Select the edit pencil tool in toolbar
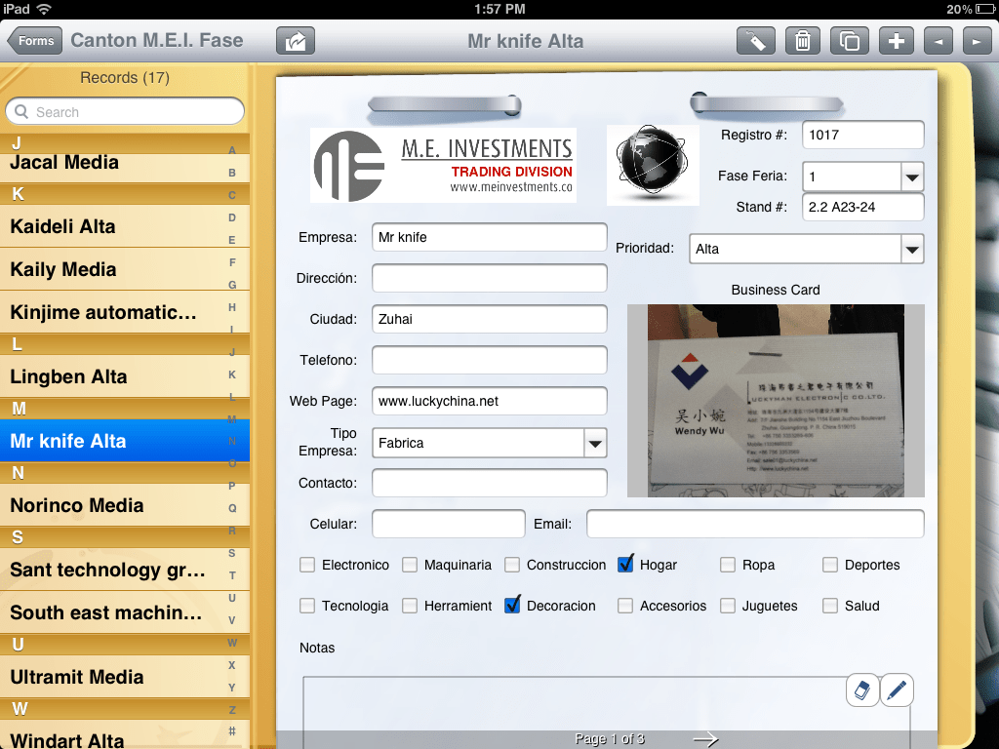The height and width of the screenshot is (749, 999). click(755, 40)
